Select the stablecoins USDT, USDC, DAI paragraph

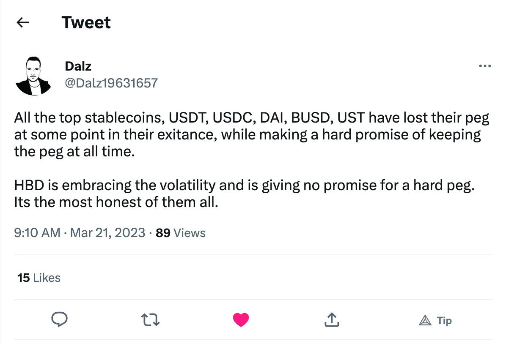(252, 134)
